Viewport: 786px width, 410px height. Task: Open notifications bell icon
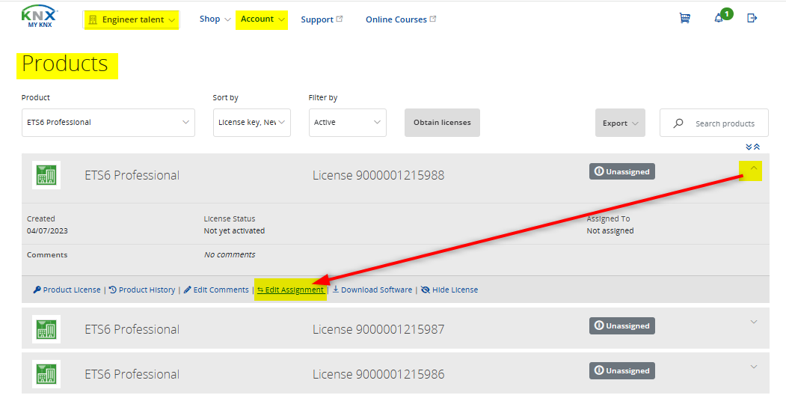click(719, 19)
